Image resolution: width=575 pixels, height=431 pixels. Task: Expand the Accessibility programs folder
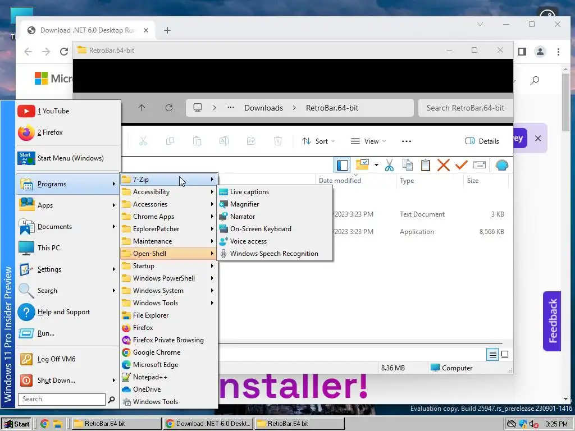(168, 192)
